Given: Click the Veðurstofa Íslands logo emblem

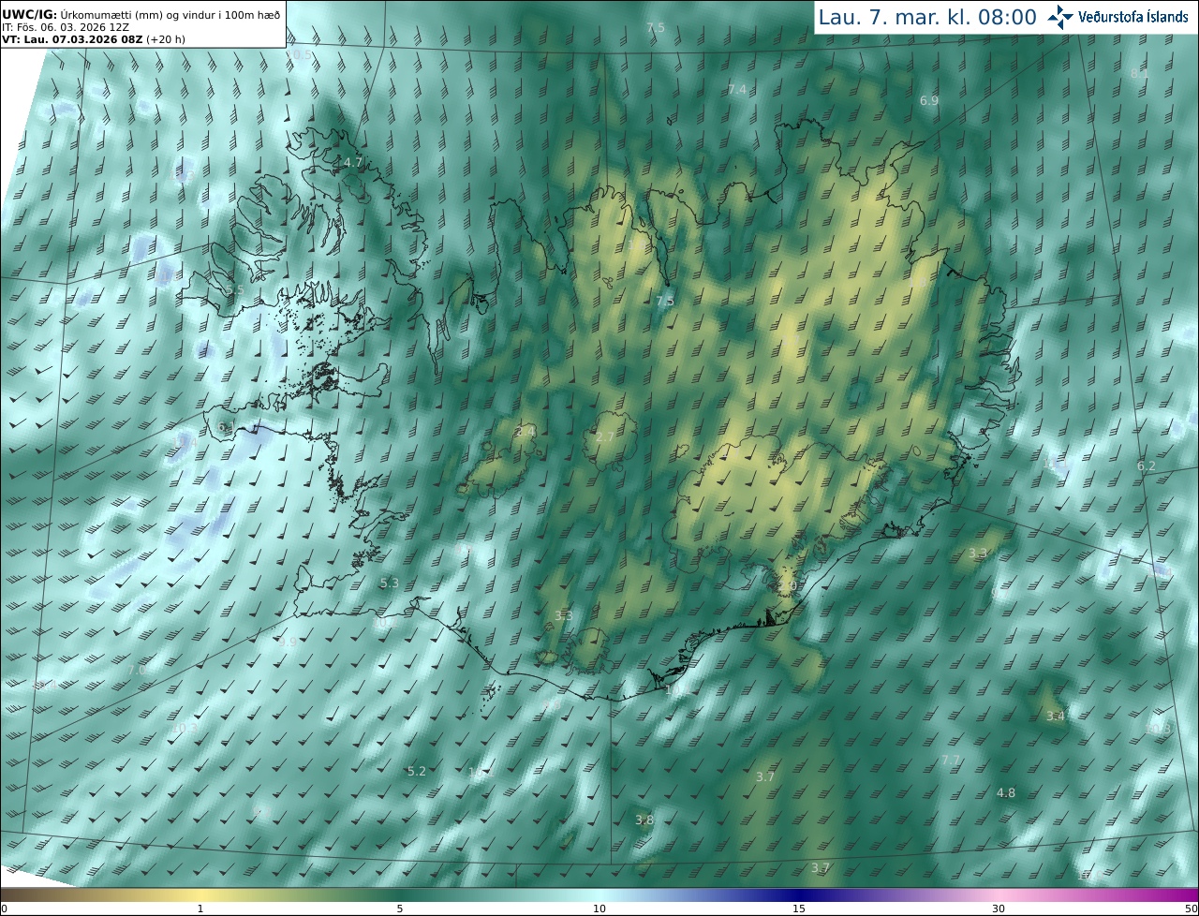Looking at the screenshot, I should click(x=1060, y=17).
